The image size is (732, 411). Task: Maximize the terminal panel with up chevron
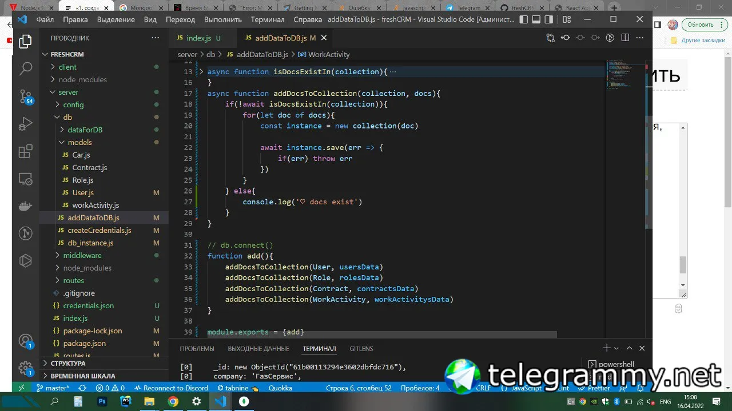point(629,348)
